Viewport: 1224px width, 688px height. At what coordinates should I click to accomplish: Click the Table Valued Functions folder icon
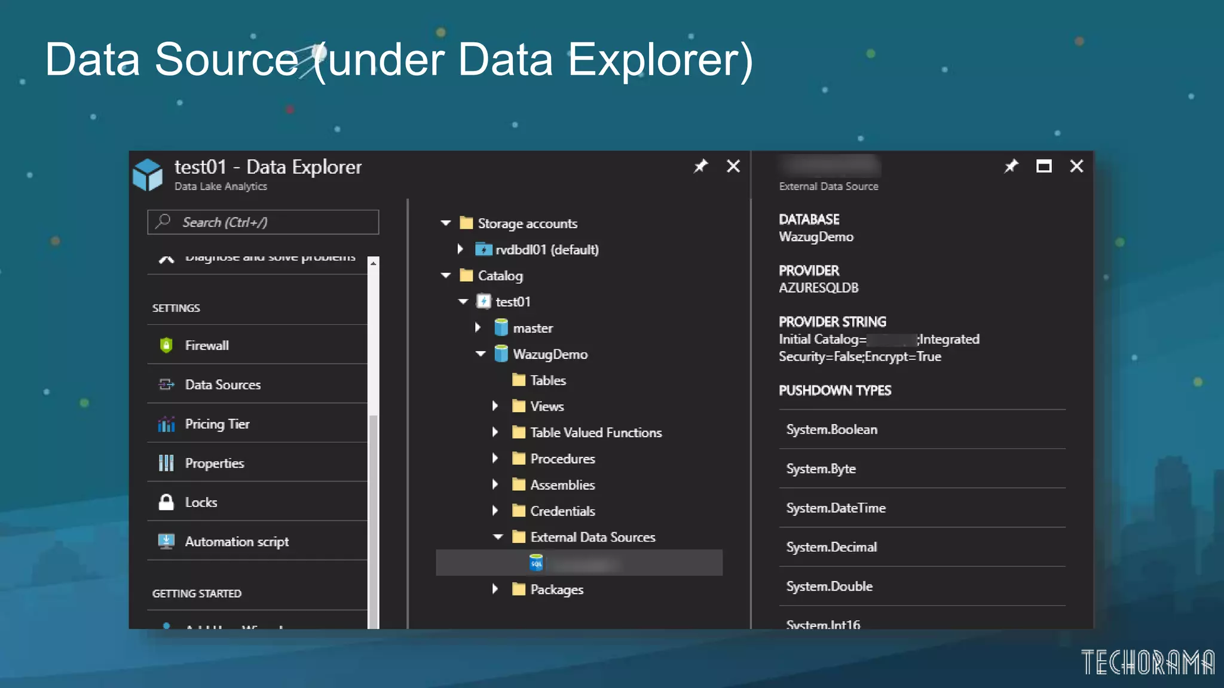(x=519, y=432)
